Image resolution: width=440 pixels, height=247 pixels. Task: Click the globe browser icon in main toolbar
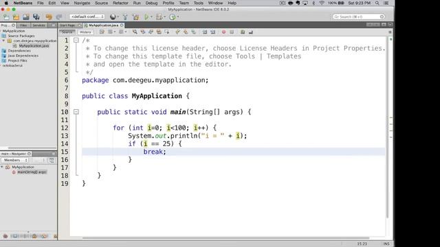tap(113, 16)
